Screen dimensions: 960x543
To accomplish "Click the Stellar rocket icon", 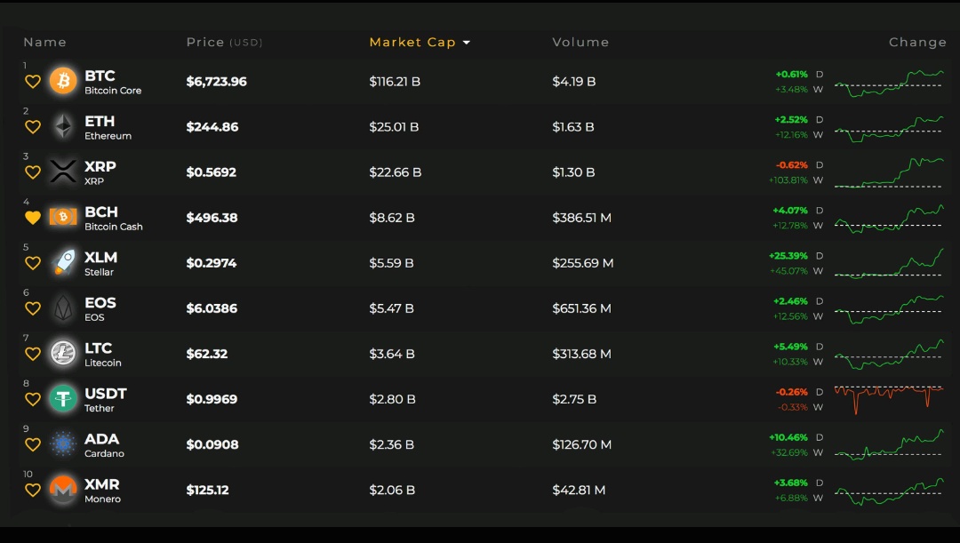I will (x=63, y=263).
